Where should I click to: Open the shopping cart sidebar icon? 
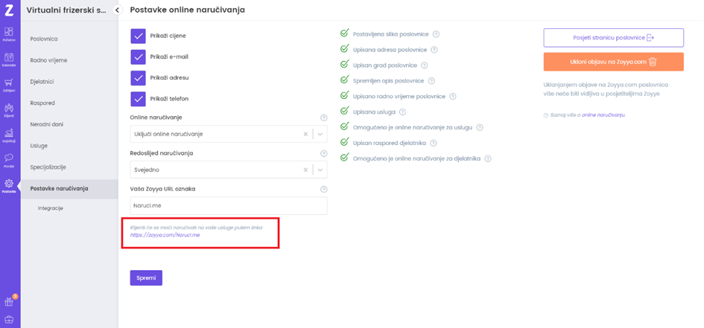pyautogui.click(x=10, y=84)
